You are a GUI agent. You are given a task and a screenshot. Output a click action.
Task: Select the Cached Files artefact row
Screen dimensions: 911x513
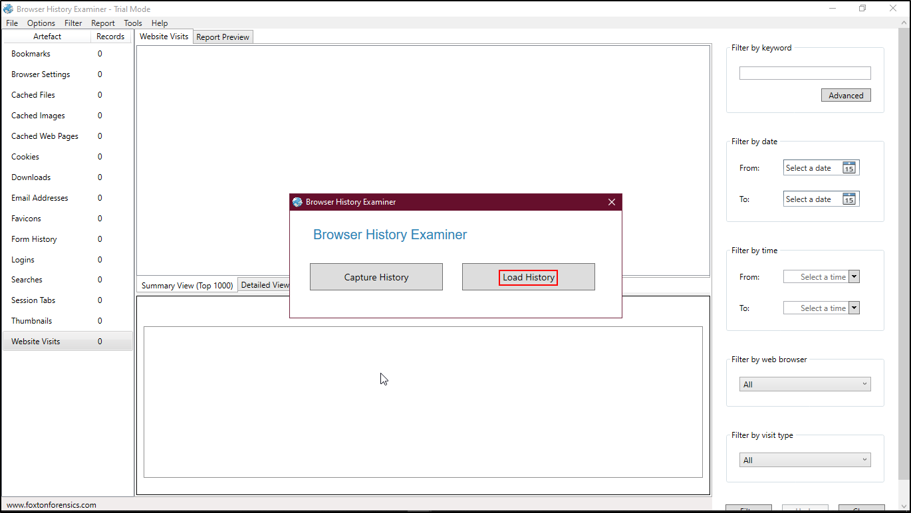click(x=67, y=95)
